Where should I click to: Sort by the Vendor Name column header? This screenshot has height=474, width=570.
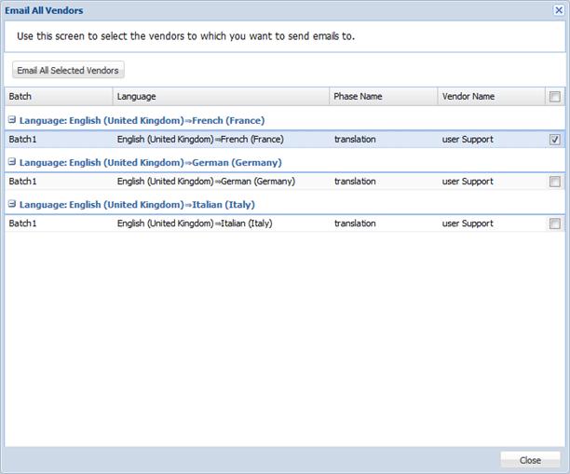point(491,96)
